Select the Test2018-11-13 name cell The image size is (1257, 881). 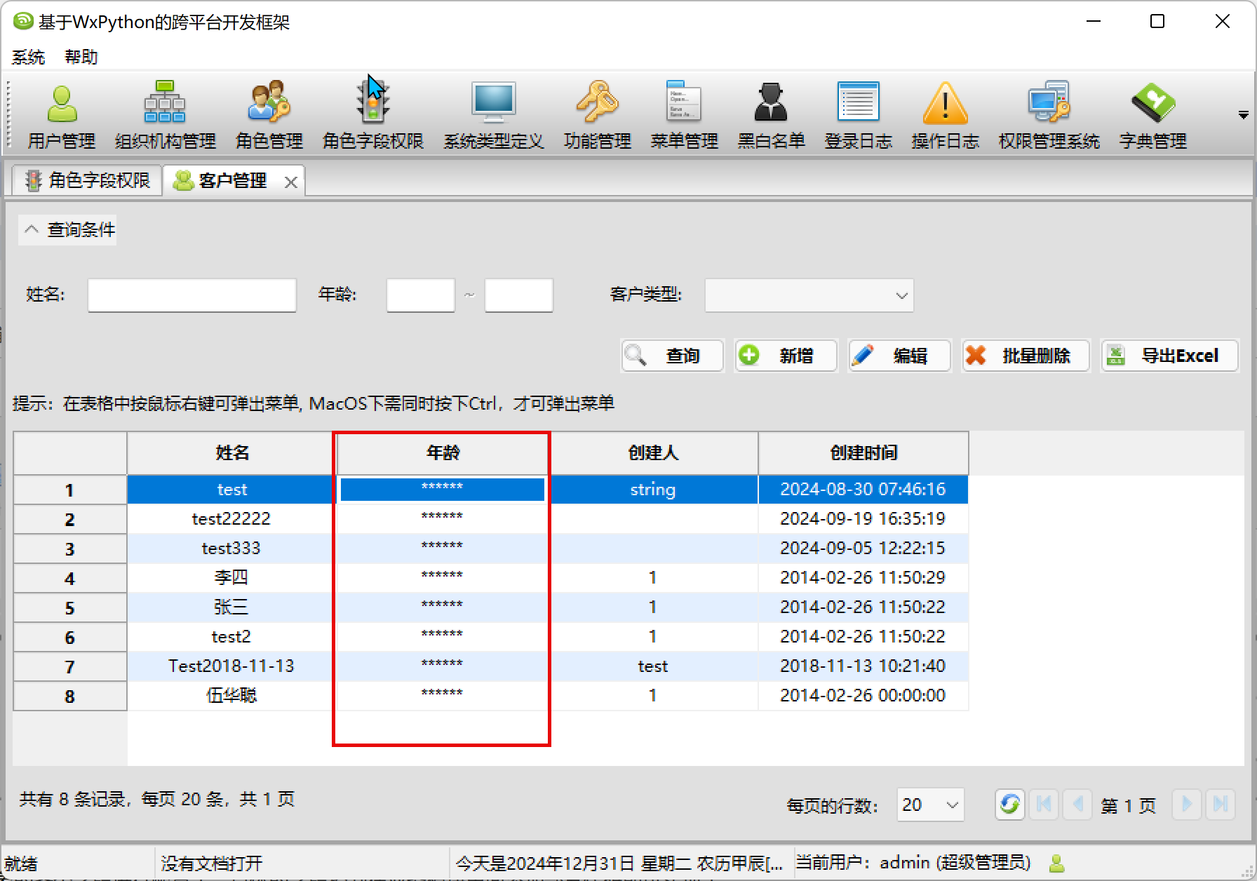(231, 666)
